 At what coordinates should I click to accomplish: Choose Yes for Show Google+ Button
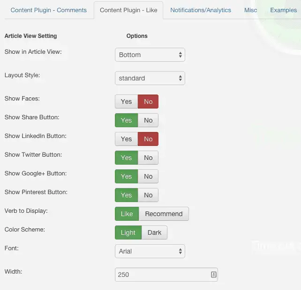click(x=126, y=176)
